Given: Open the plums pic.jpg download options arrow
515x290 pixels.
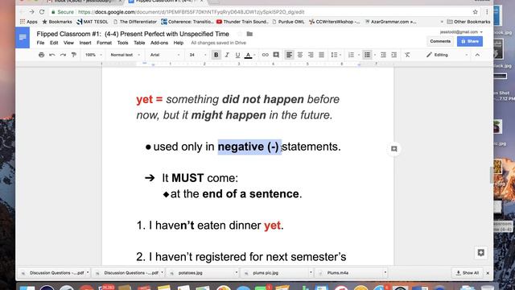Looking at the screenshot, I should coord(311,273).
